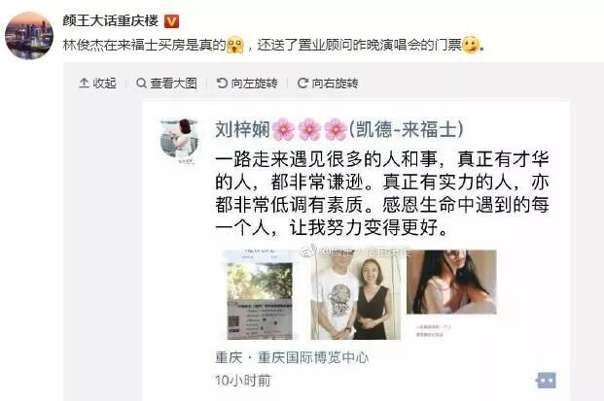
Task: Open 颜王大话重庆楼 profile avatar
Action: coord(29,35)
